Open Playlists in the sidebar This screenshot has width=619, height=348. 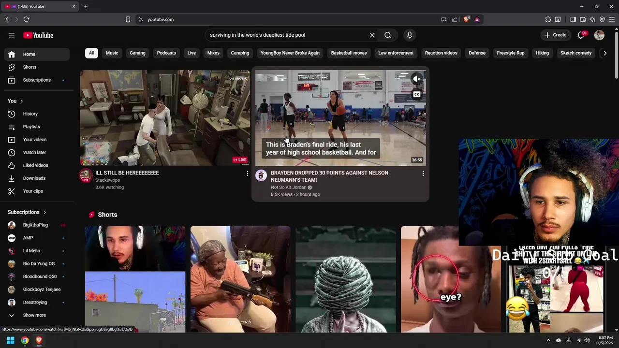pos(37,127)
